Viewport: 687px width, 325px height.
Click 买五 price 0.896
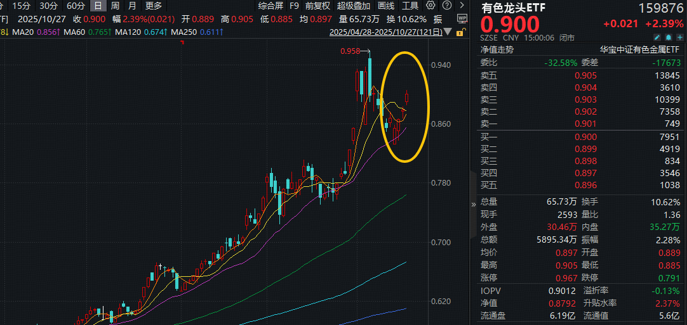(586, 186)
